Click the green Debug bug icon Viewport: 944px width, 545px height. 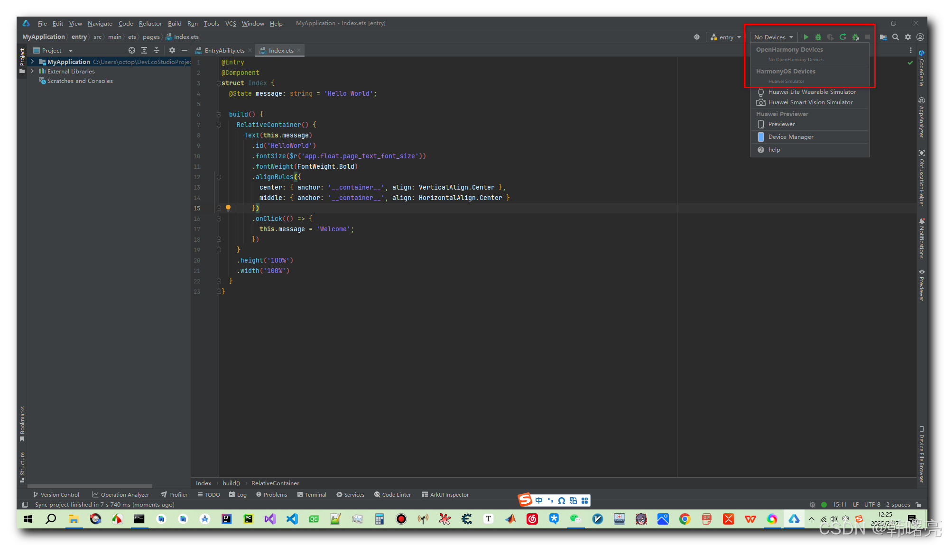(x=818, y=37)
